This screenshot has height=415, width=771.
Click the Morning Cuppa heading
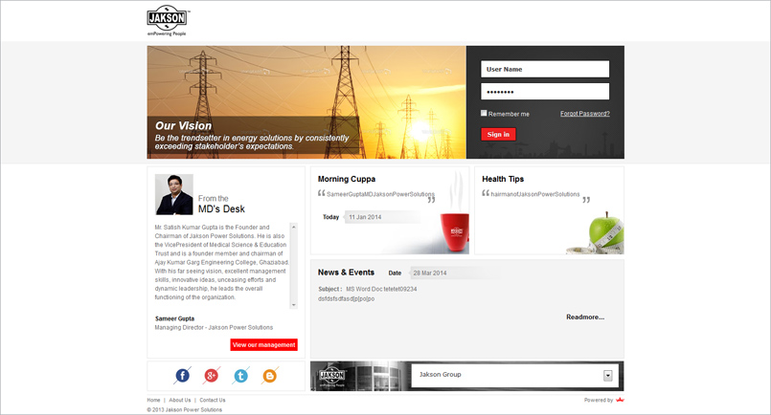coord(347,179)
